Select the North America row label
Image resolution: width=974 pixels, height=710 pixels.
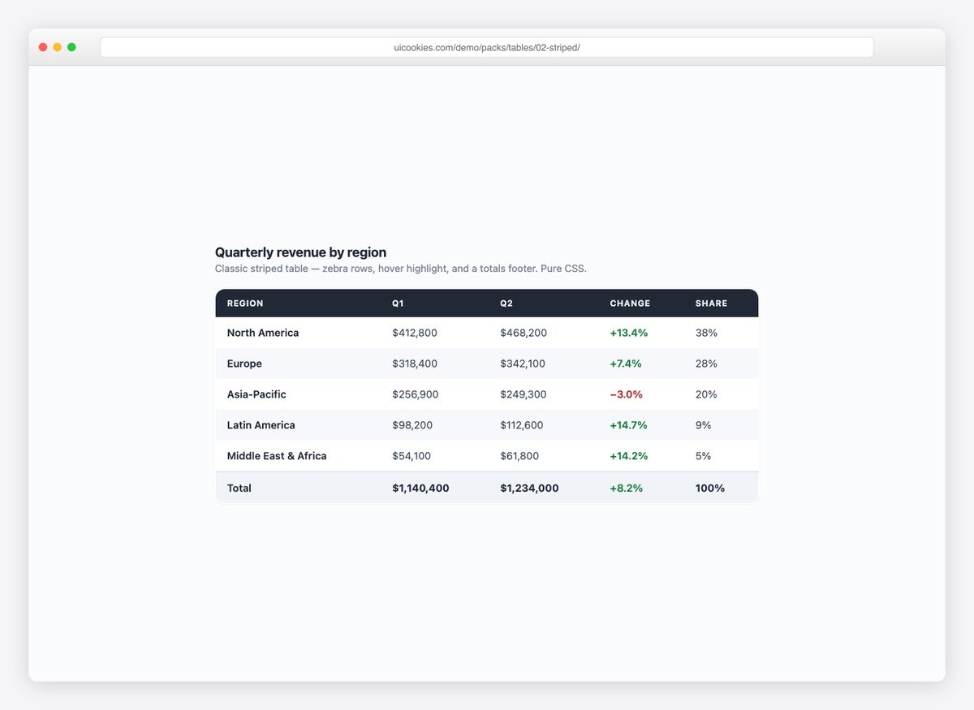[x=263, y=333]
